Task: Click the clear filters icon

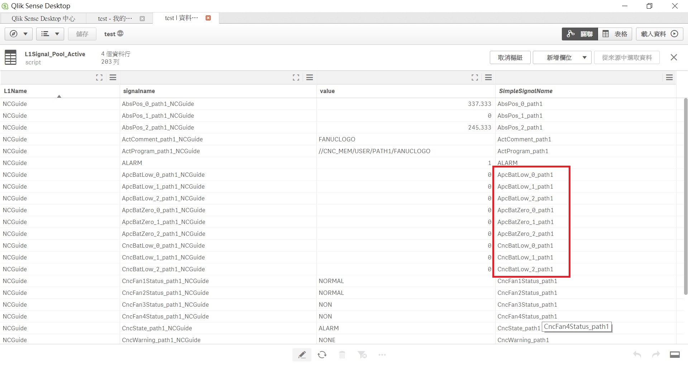Action: point(362,355)
